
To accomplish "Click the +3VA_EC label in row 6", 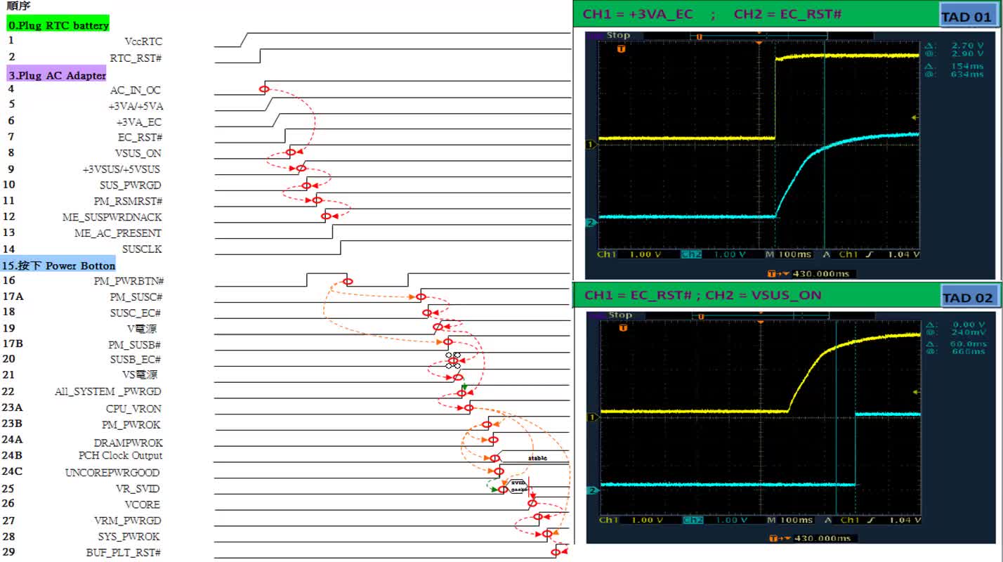I will pyautogui.click(x=138, y=122).
